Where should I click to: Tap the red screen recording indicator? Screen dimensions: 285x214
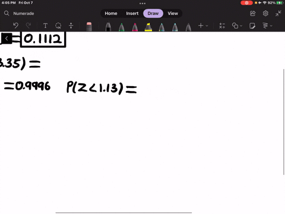pyautogui.click(x=246, y=3)
